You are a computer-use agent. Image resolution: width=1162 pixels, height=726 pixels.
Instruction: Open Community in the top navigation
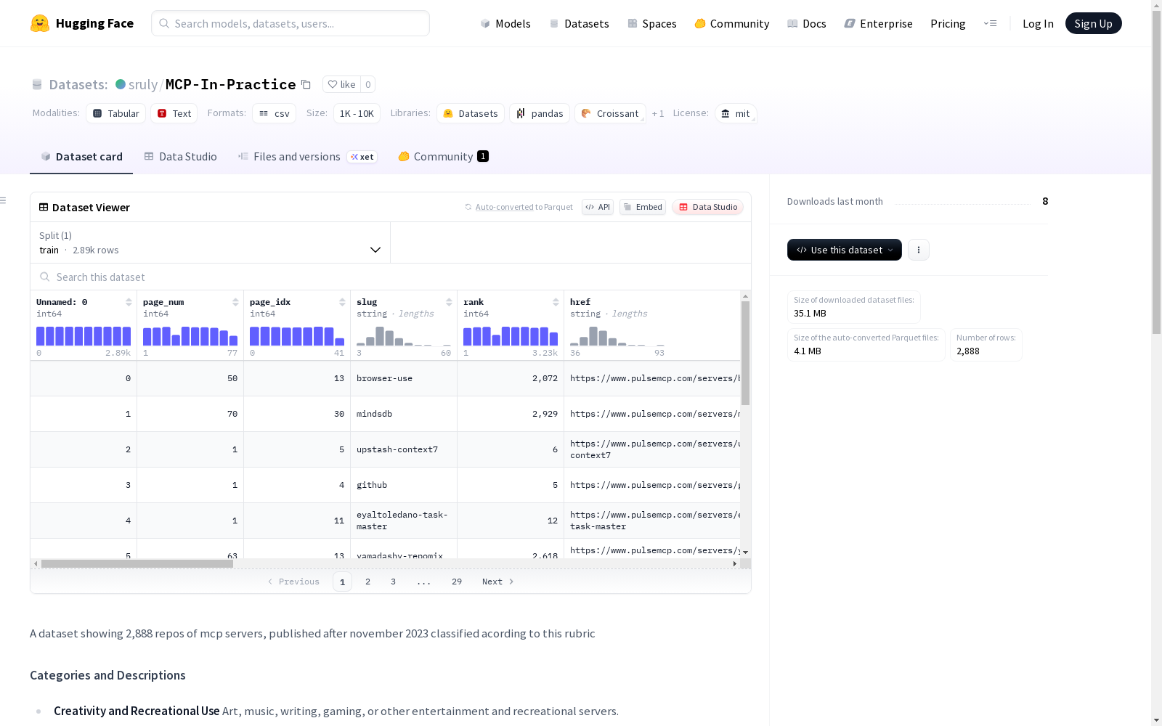[x=732, y=23]
